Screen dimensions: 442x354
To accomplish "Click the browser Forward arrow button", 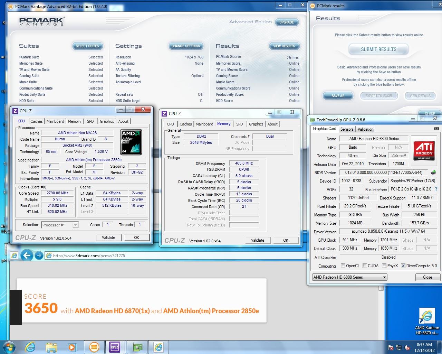I will (39, 256).
